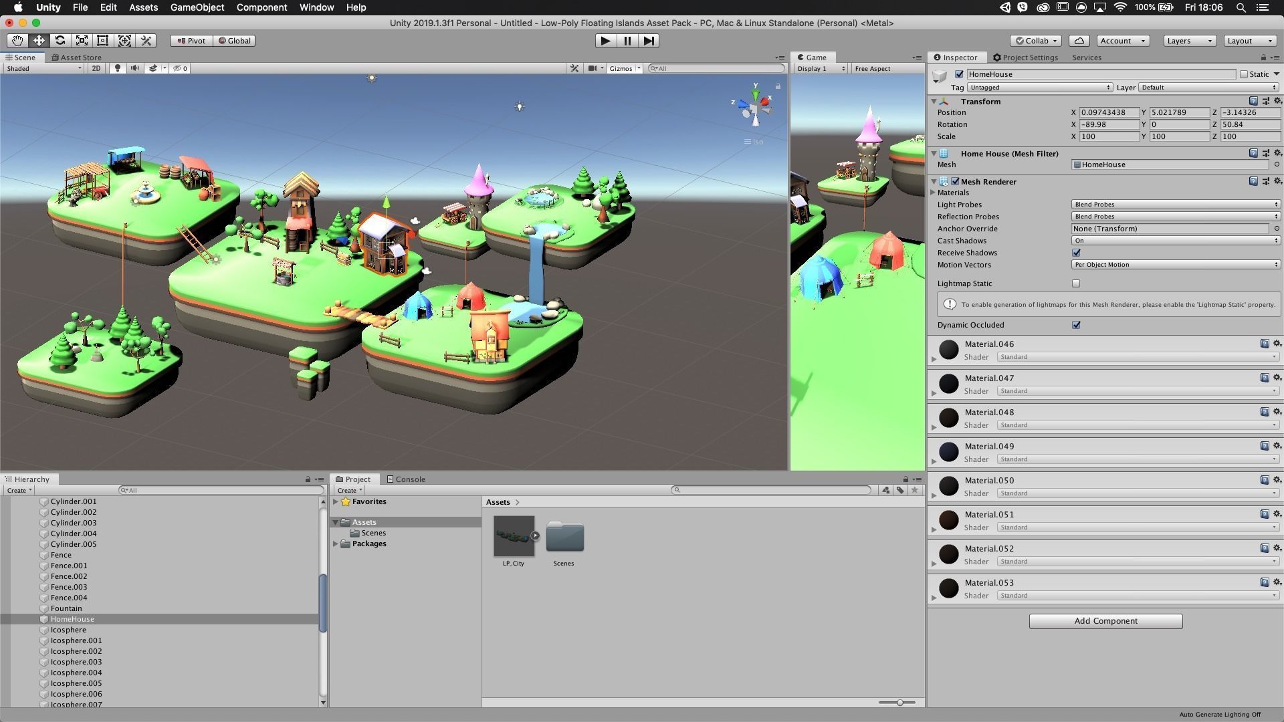Click Position X input field

[1110, 112]
